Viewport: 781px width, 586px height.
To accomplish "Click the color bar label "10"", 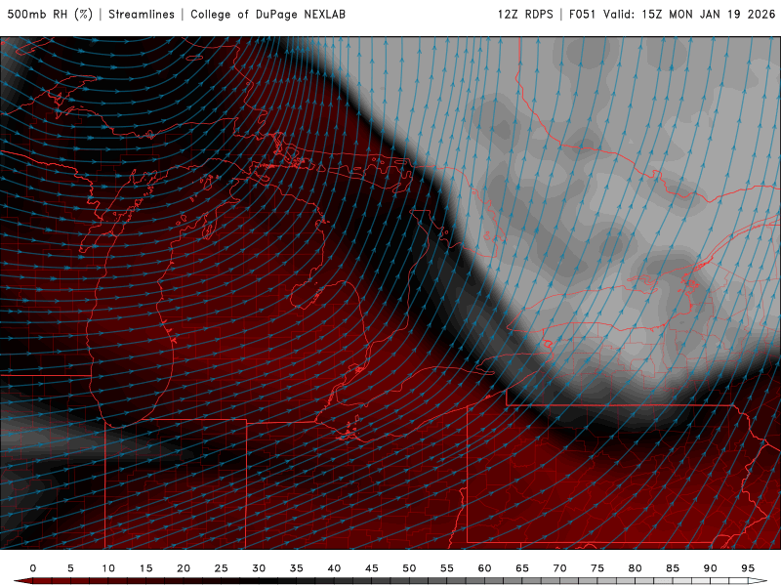I will coord(108,568).
